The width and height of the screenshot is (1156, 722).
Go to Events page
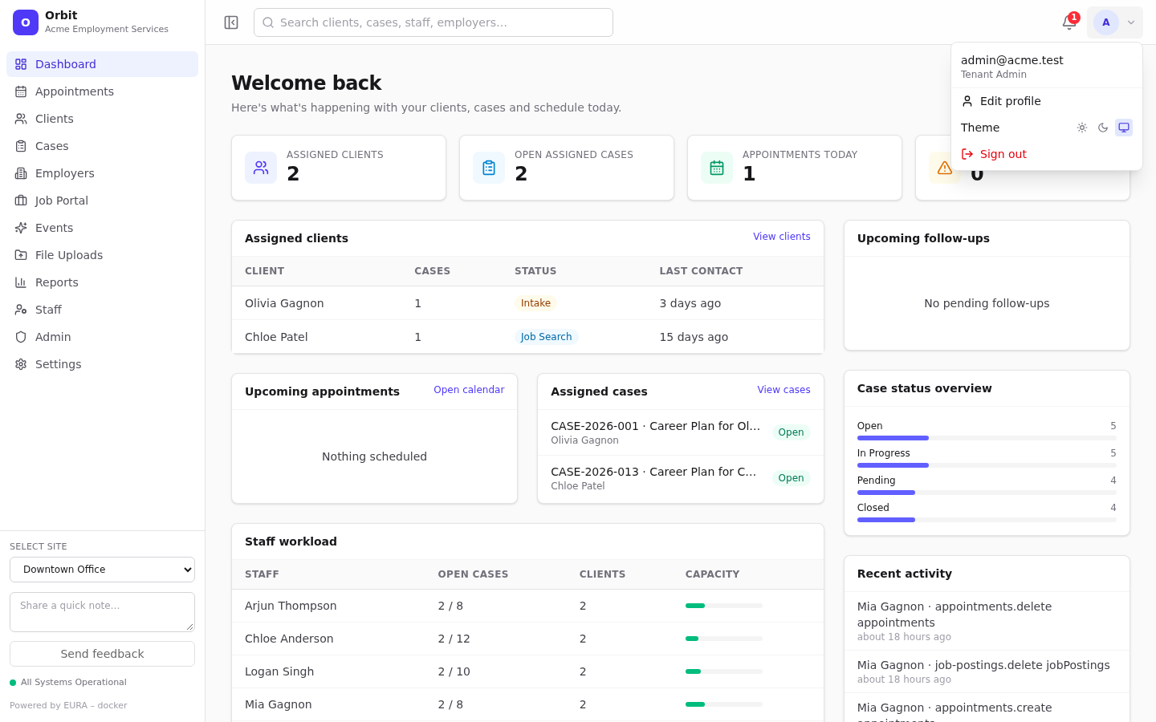click(x=102, y=228)
